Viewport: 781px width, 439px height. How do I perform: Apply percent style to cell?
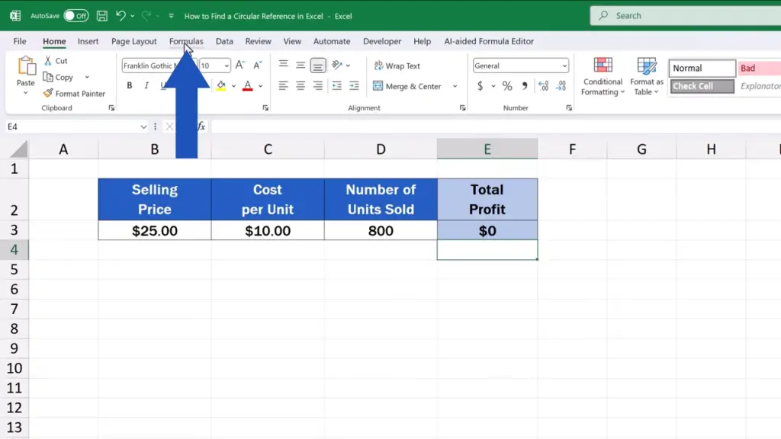click(x=507, y=86)
